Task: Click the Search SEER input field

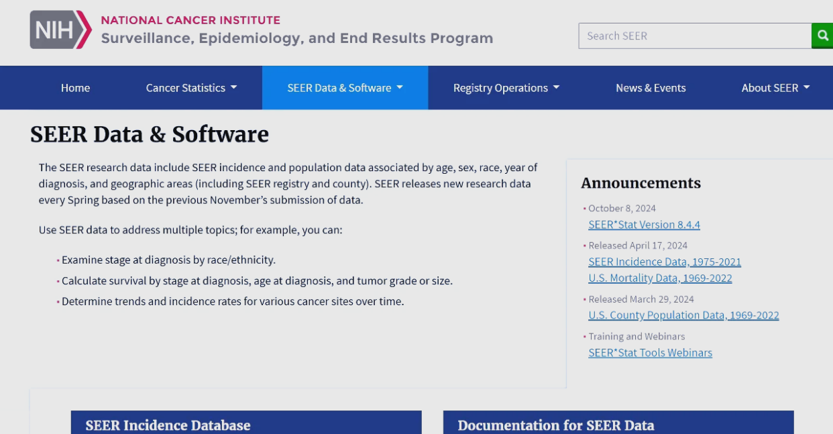Action: [x=694, y=36]
